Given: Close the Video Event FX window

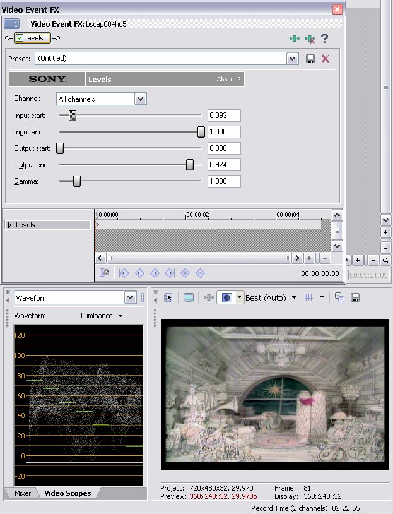Looking at the screenshot, I should (x=337, y=9).
